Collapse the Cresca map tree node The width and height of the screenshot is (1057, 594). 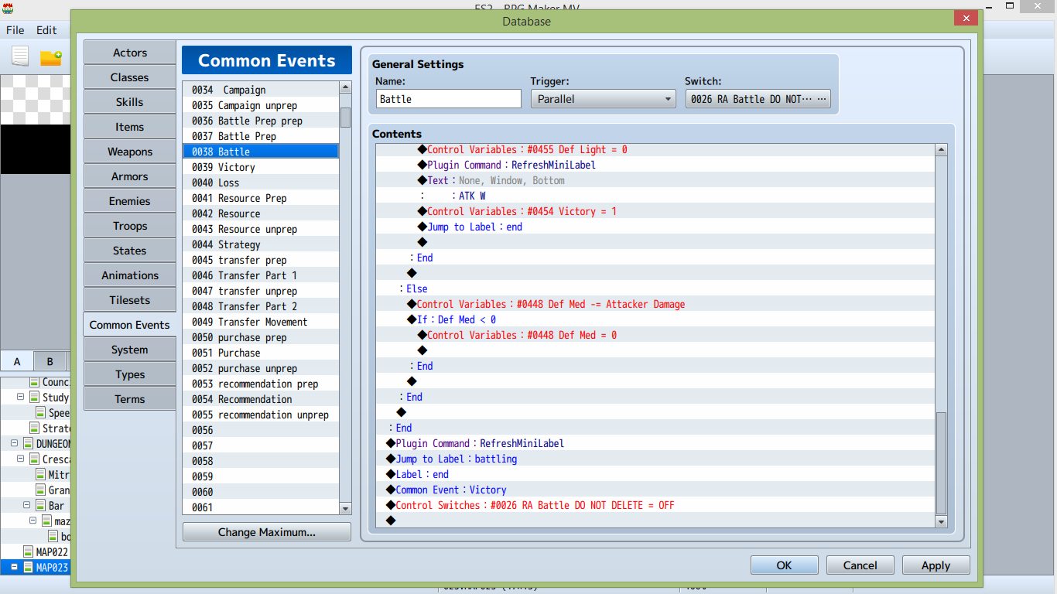[21, 459]
